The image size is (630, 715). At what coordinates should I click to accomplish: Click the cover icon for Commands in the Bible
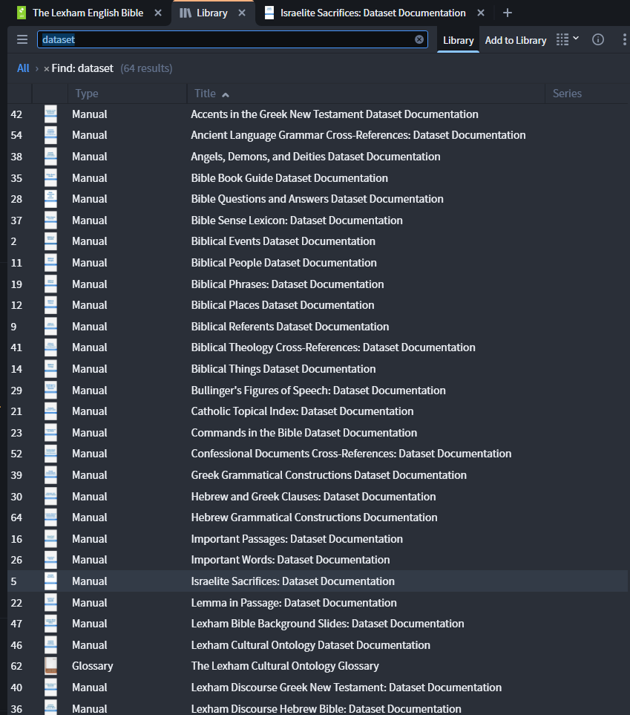(50, 433)
